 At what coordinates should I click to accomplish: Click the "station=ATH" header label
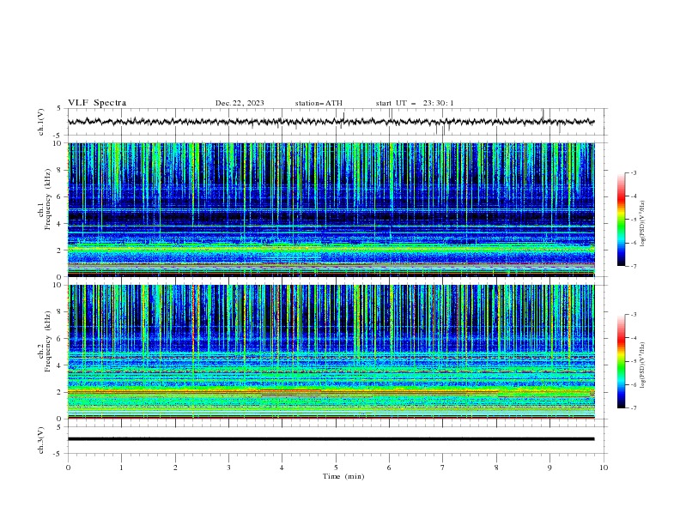point(319,103)
